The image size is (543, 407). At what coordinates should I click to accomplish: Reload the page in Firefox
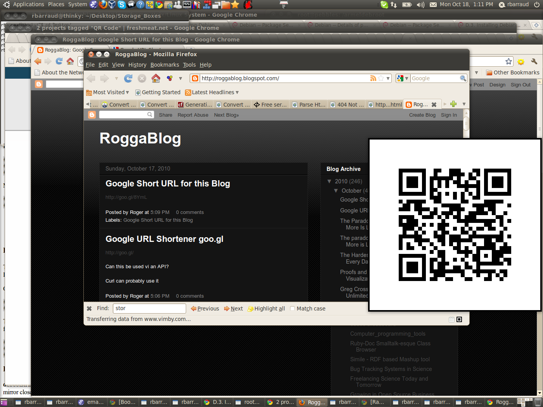pyautogui.click(x=128, y=78)
